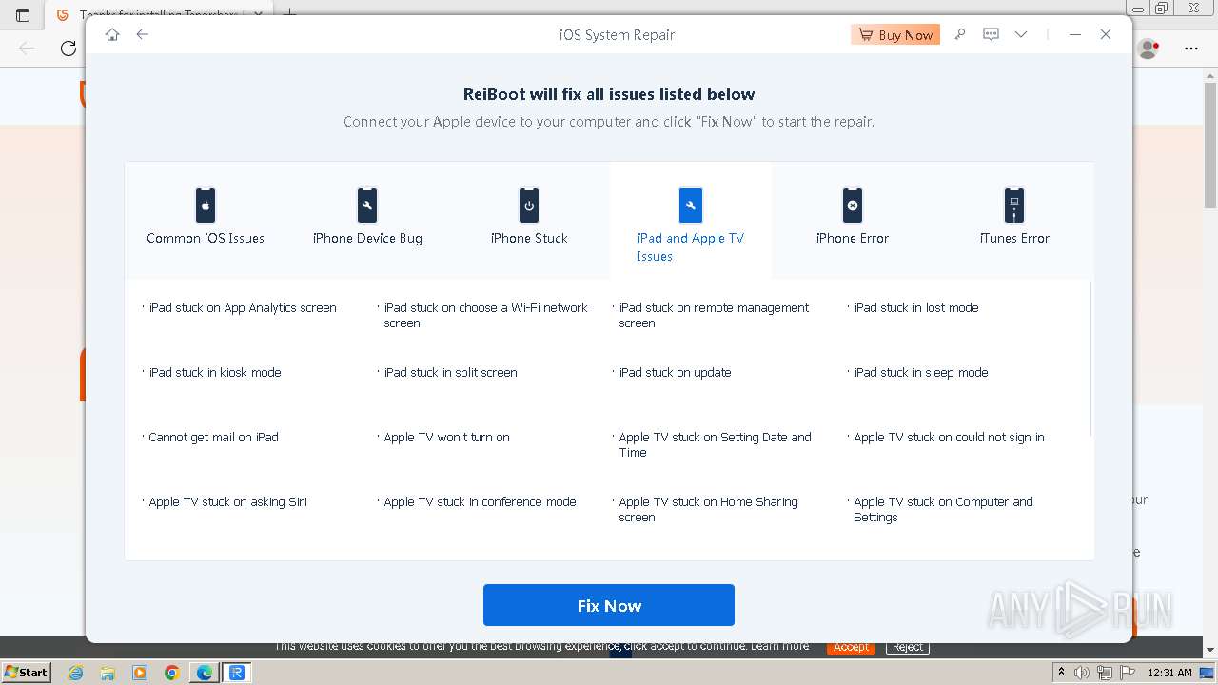The height and width of the screenshot is (685, 1218).
Task: Select the iPhone Stuck power icon
Action: click(529, 205)
